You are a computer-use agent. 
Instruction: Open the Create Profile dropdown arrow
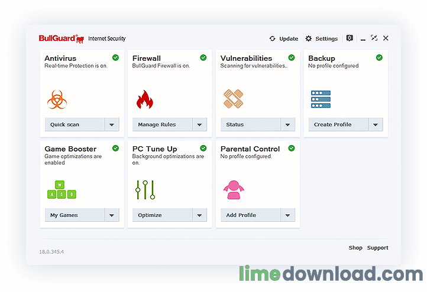(x=376, y=124)
